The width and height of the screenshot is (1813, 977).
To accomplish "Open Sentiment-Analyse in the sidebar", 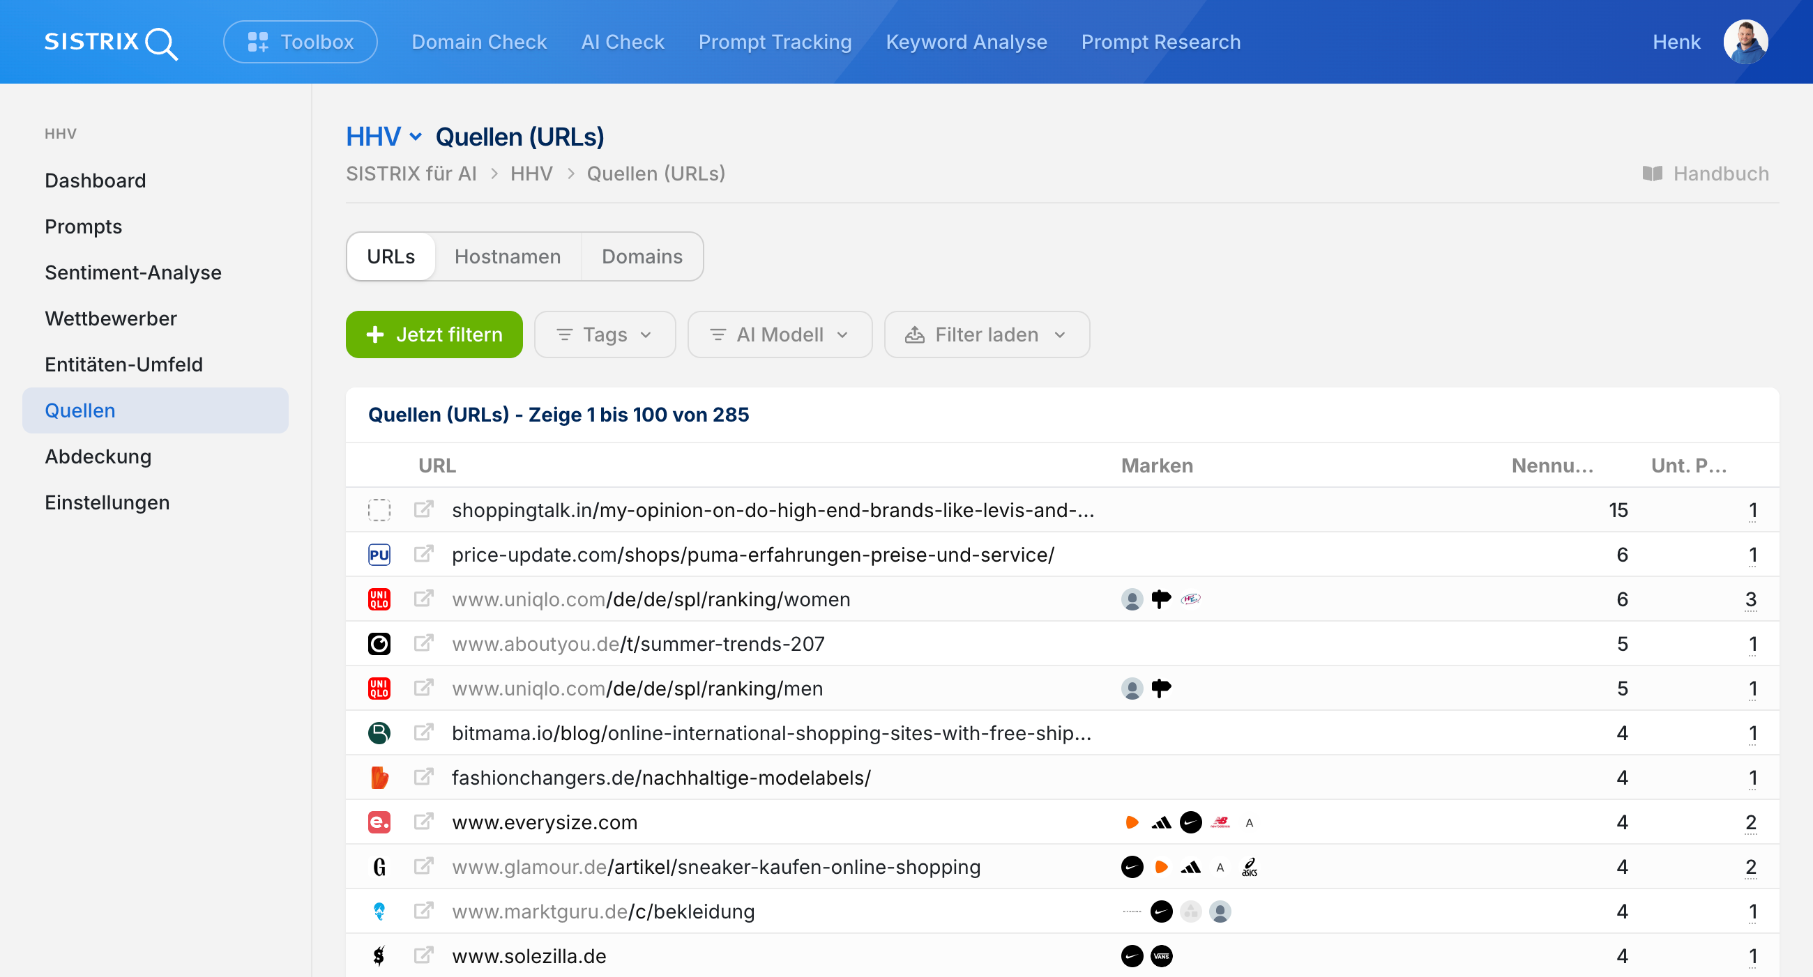I will coord(133,272).
